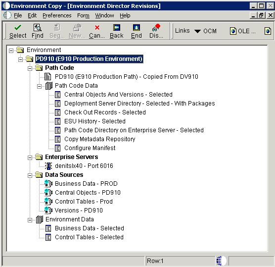Click the denitslx40 server icon
The image size is (275, 267).
(x=48, y=166)
